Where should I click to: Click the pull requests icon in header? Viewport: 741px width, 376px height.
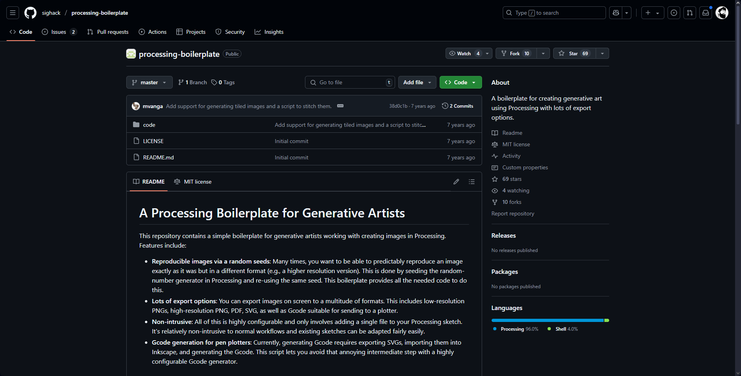pyautogui.click(x=690, y=13)
